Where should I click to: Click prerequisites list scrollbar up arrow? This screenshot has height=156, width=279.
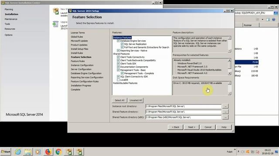(230, 60)
